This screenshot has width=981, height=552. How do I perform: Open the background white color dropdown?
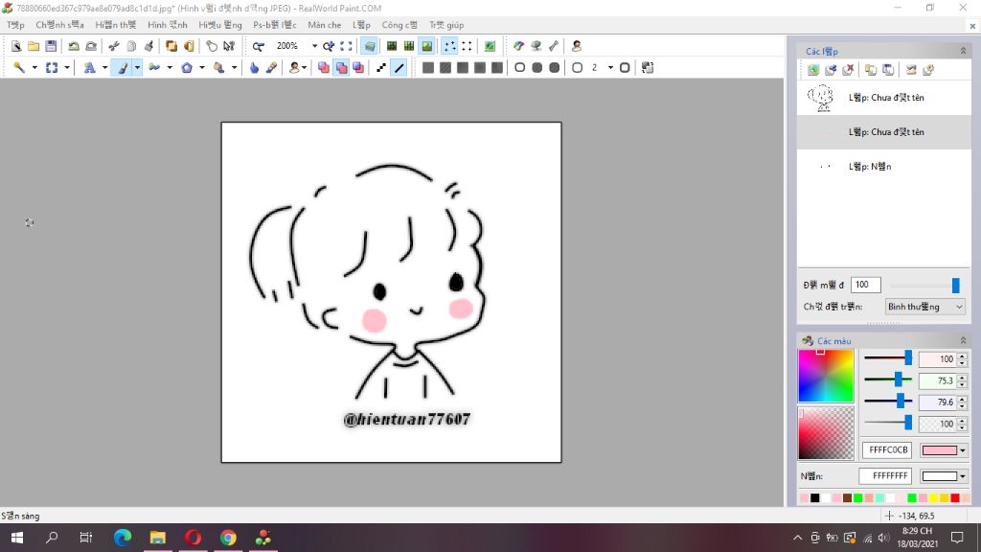pos(962,476)
